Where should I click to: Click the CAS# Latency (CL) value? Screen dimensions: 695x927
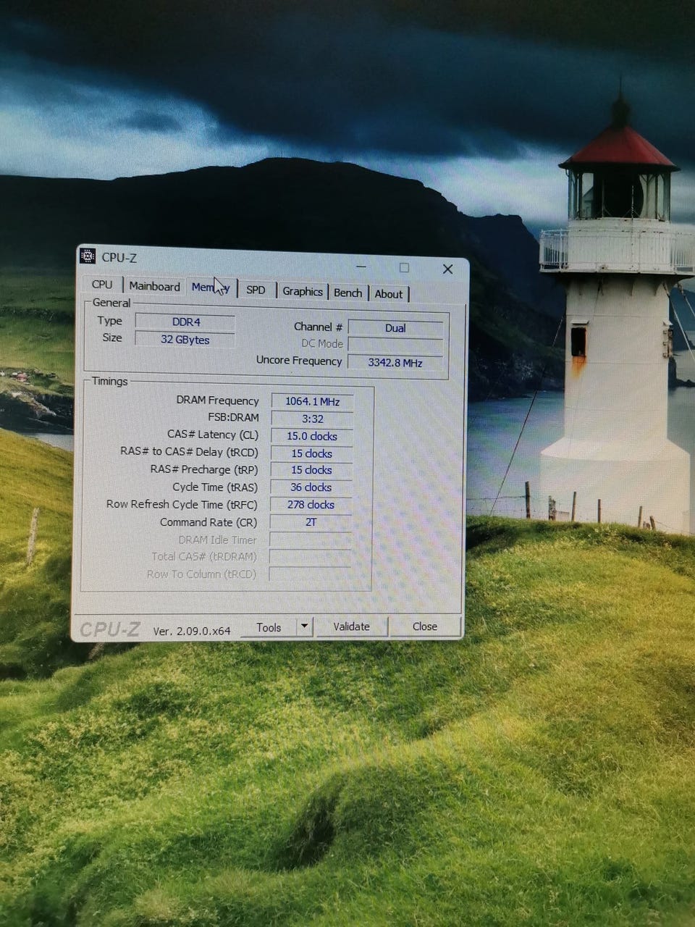(x=311, y=436)
